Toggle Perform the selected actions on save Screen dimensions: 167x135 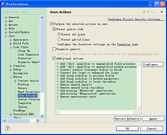point(52,24)
